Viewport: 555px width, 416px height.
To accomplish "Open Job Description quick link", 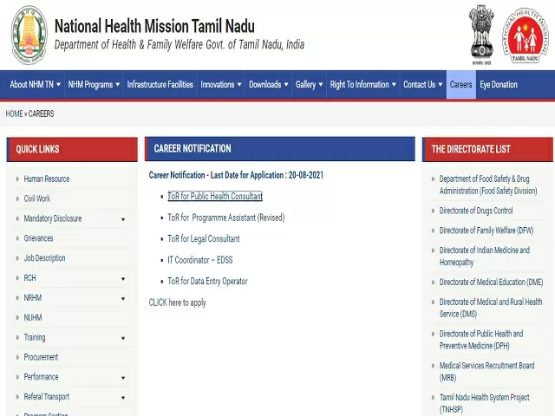I will pyautogui.click(x=44, y=258).
